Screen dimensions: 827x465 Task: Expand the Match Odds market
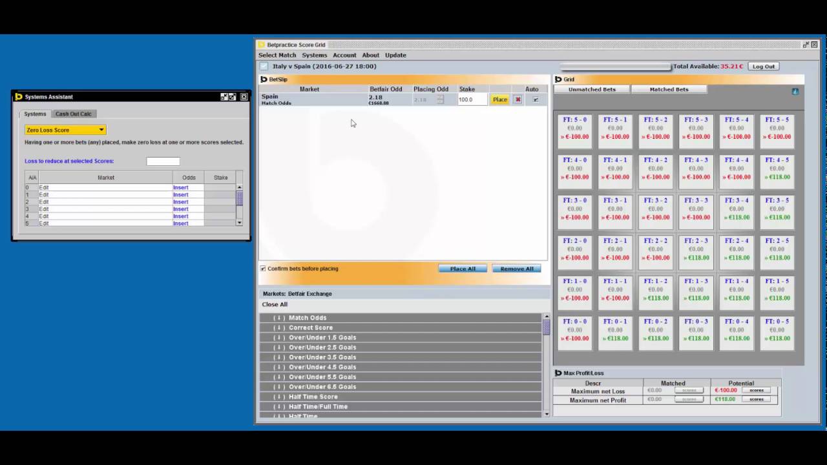click(401, 318)
